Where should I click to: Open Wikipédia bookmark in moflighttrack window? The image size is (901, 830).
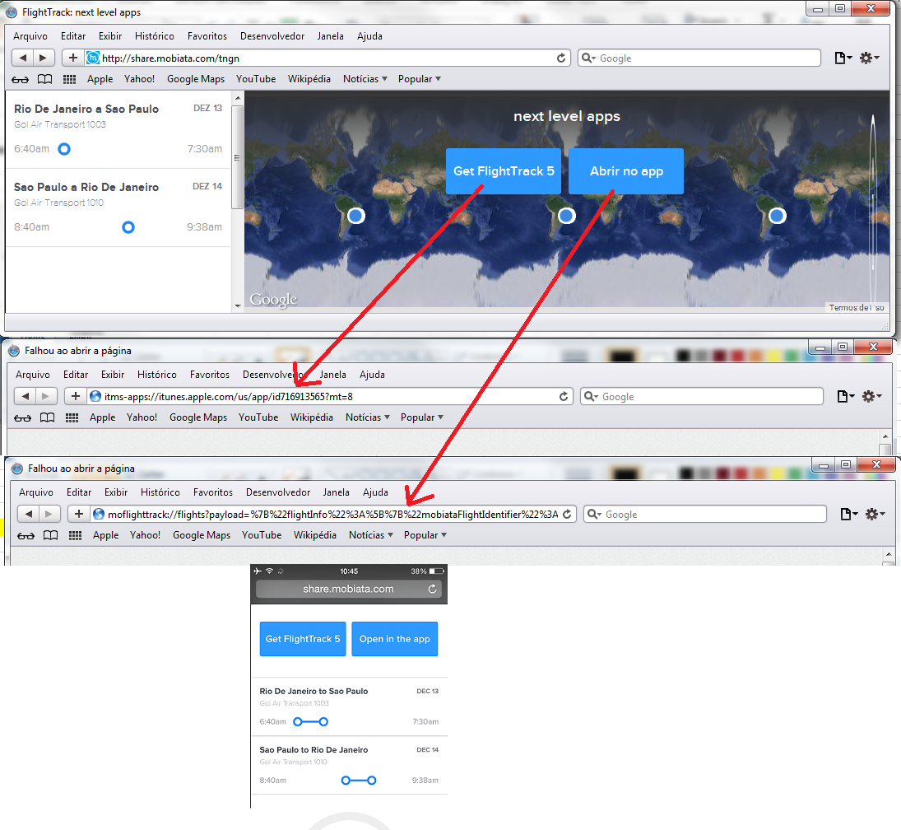pos(315,535)
